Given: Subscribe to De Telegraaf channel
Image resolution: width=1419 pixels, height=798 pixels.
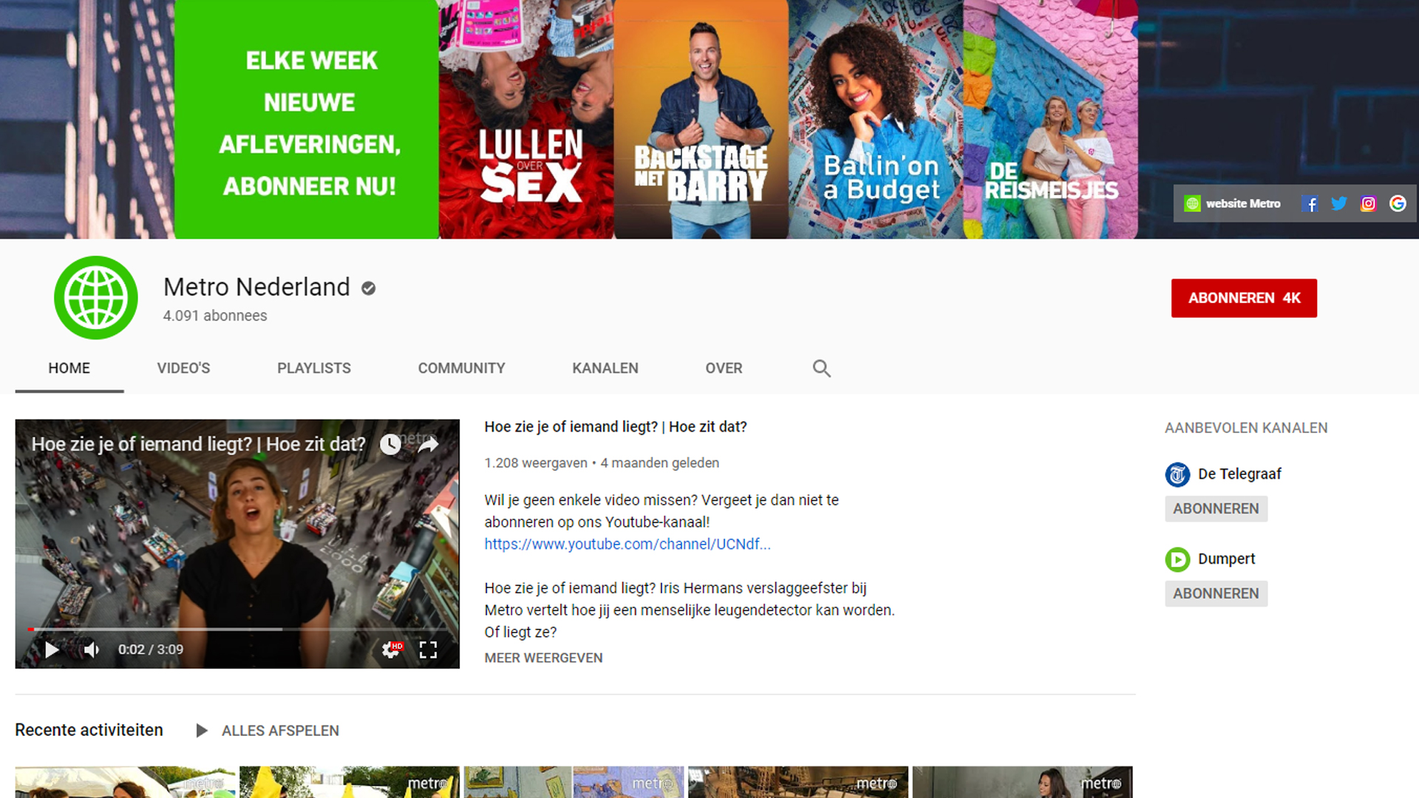Looking at the screenshot, I should coord(1216,509).
